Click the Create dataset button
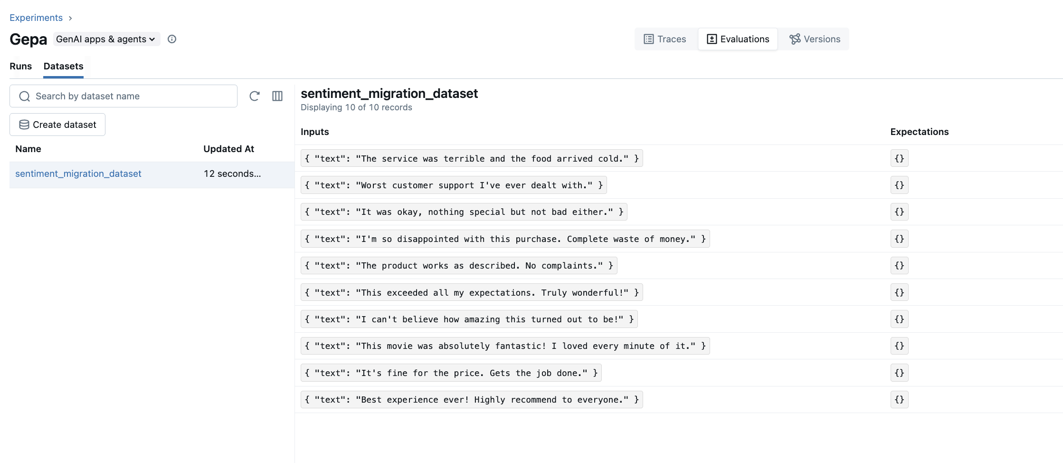 tap(57, 125)
